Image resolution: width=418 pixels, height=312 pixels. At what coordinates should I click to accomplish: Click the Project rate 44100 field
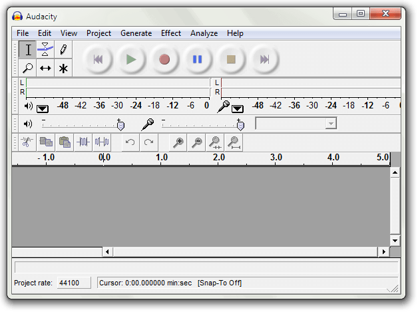click(74, 283)
